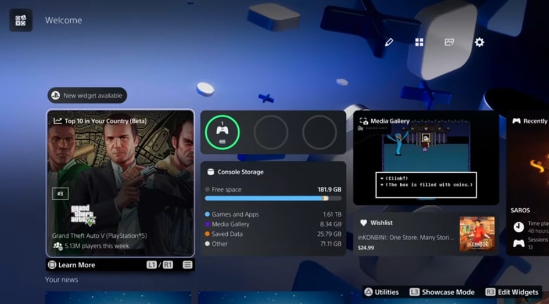Click the R1 shoulder button indicator
549x304 pixels.
point(168,265)
